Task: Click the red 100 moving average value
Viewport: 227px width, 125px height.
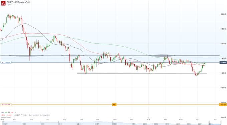Action: coord(12,112)
